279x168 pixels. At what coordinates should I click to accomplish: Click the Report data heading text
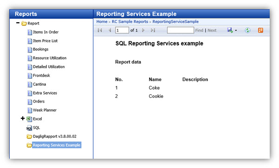pyautogui.click(x=128, y=62)
